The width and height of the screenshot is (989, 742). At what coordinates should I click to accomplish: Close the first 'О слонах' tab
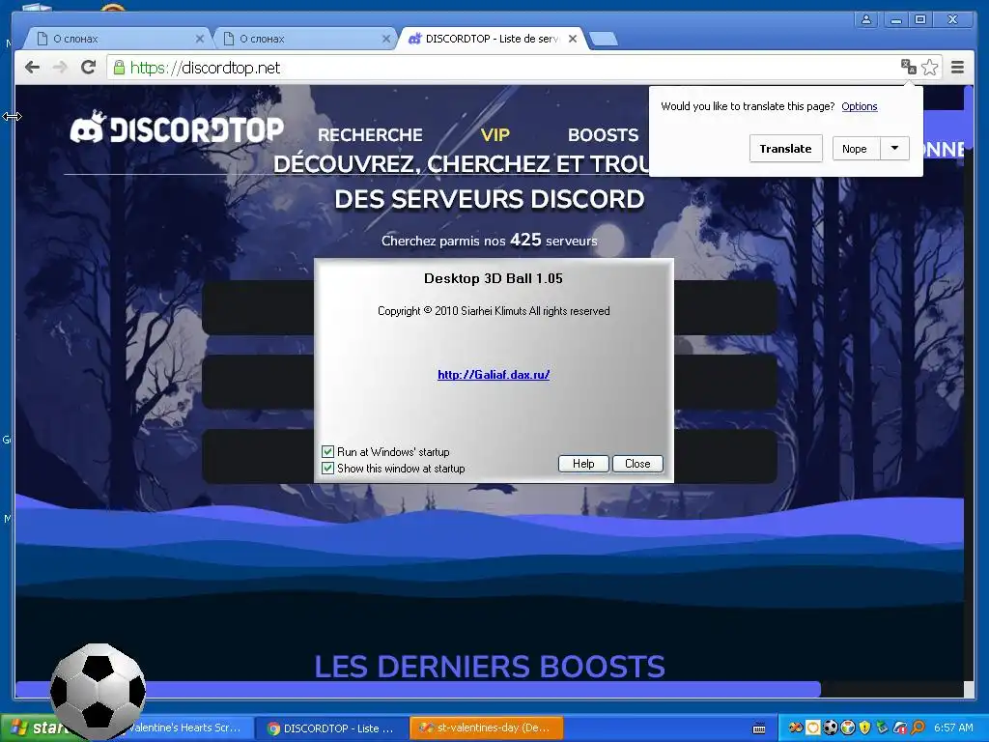click(199, 39)
